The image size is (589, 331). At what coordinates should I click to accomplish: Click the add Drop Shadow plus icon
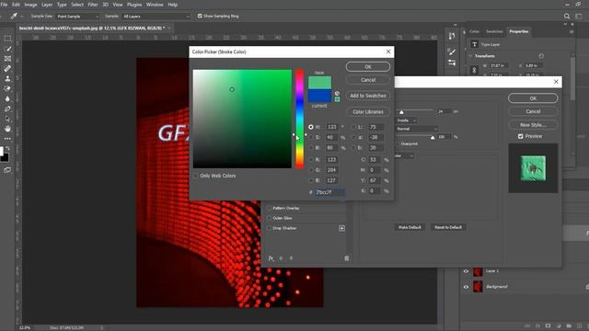(x=341, y=228)
